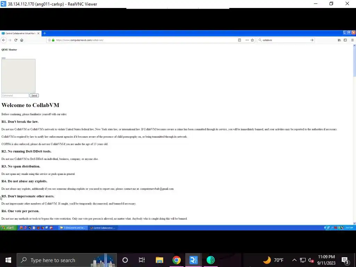Reload the page in Firefox

click(x=16, y=40)
